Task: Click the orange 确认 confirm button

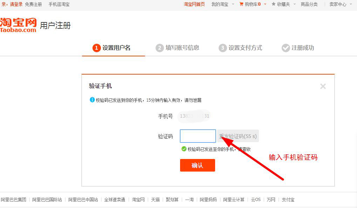Action: click(197, 165)
